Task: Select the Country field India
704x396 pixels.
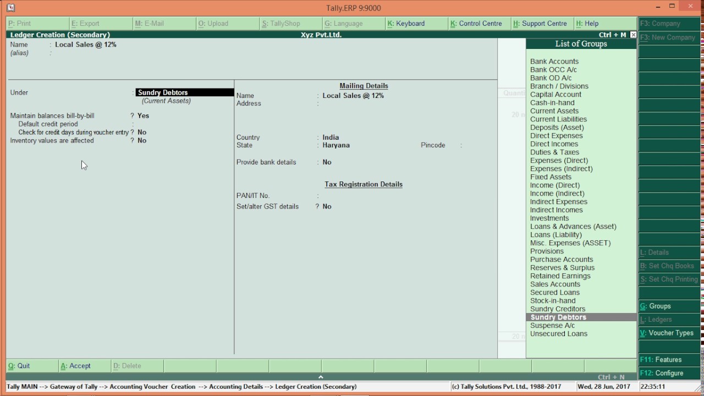Action: [x=331, y=137]
